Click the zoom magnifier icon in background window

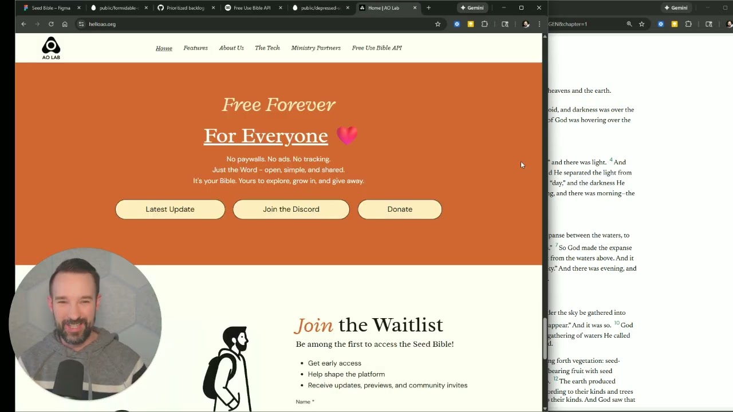[x=629, y=24]
